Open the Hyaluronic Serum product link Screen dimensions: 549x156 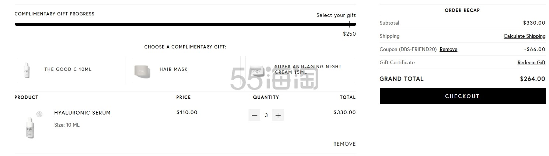click(x=82, y=113)
